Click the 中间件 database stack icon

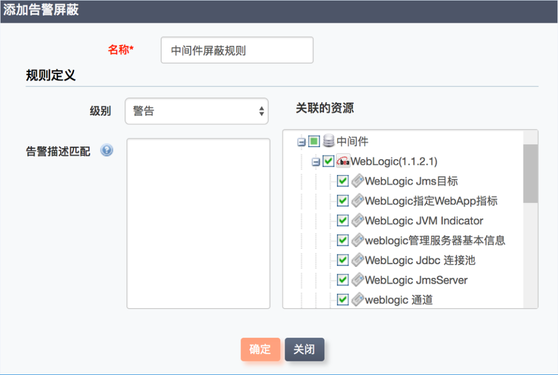tap(328, 141)
